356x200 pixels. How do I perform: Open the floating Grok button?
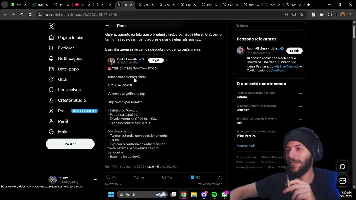tap(343, 167)
